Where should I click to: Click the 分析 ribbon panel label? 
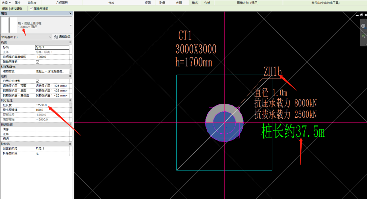tap(207, 3)
